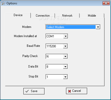Screen dimensions: 111x100
Task: Click the Modem label
Action: tap(27, 27)
